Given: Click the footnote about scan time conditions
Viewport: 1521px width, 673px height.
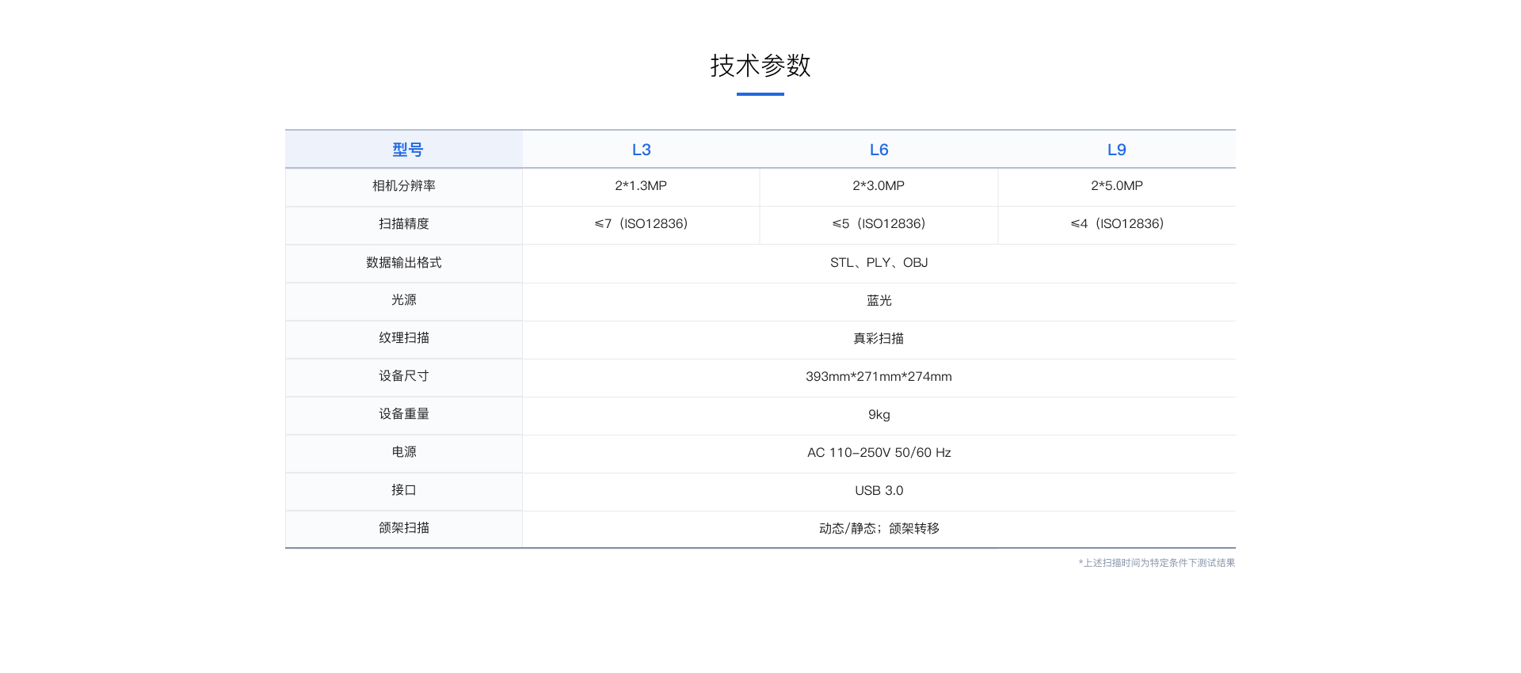Looking at the screenshot, I should [x=1157, y=563].
